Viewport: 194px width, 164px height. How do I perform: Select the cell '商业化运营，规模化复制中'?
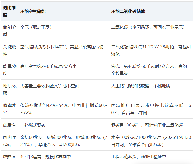click(x=64, y=157)
